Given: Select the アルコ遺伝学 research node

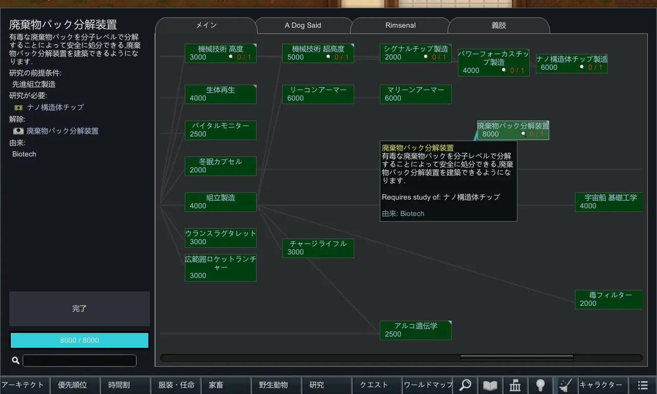Looking at the screenshot, I should pos(416,330).
